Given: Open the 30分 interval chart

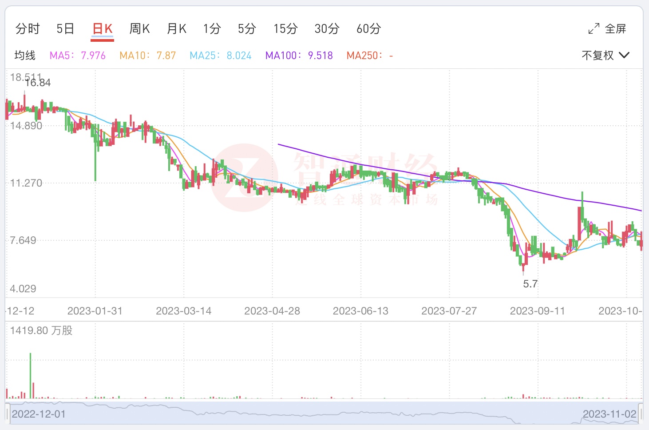Looking at the screenshot, I should pyautogui.click(x=327, y=29).
